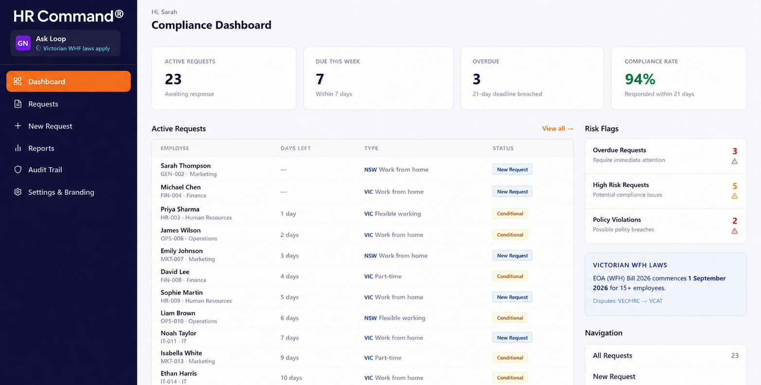This screenshot has width=761, height=385.
Task: Open the Policy Violations flag
Action: (x=666, y=226)
